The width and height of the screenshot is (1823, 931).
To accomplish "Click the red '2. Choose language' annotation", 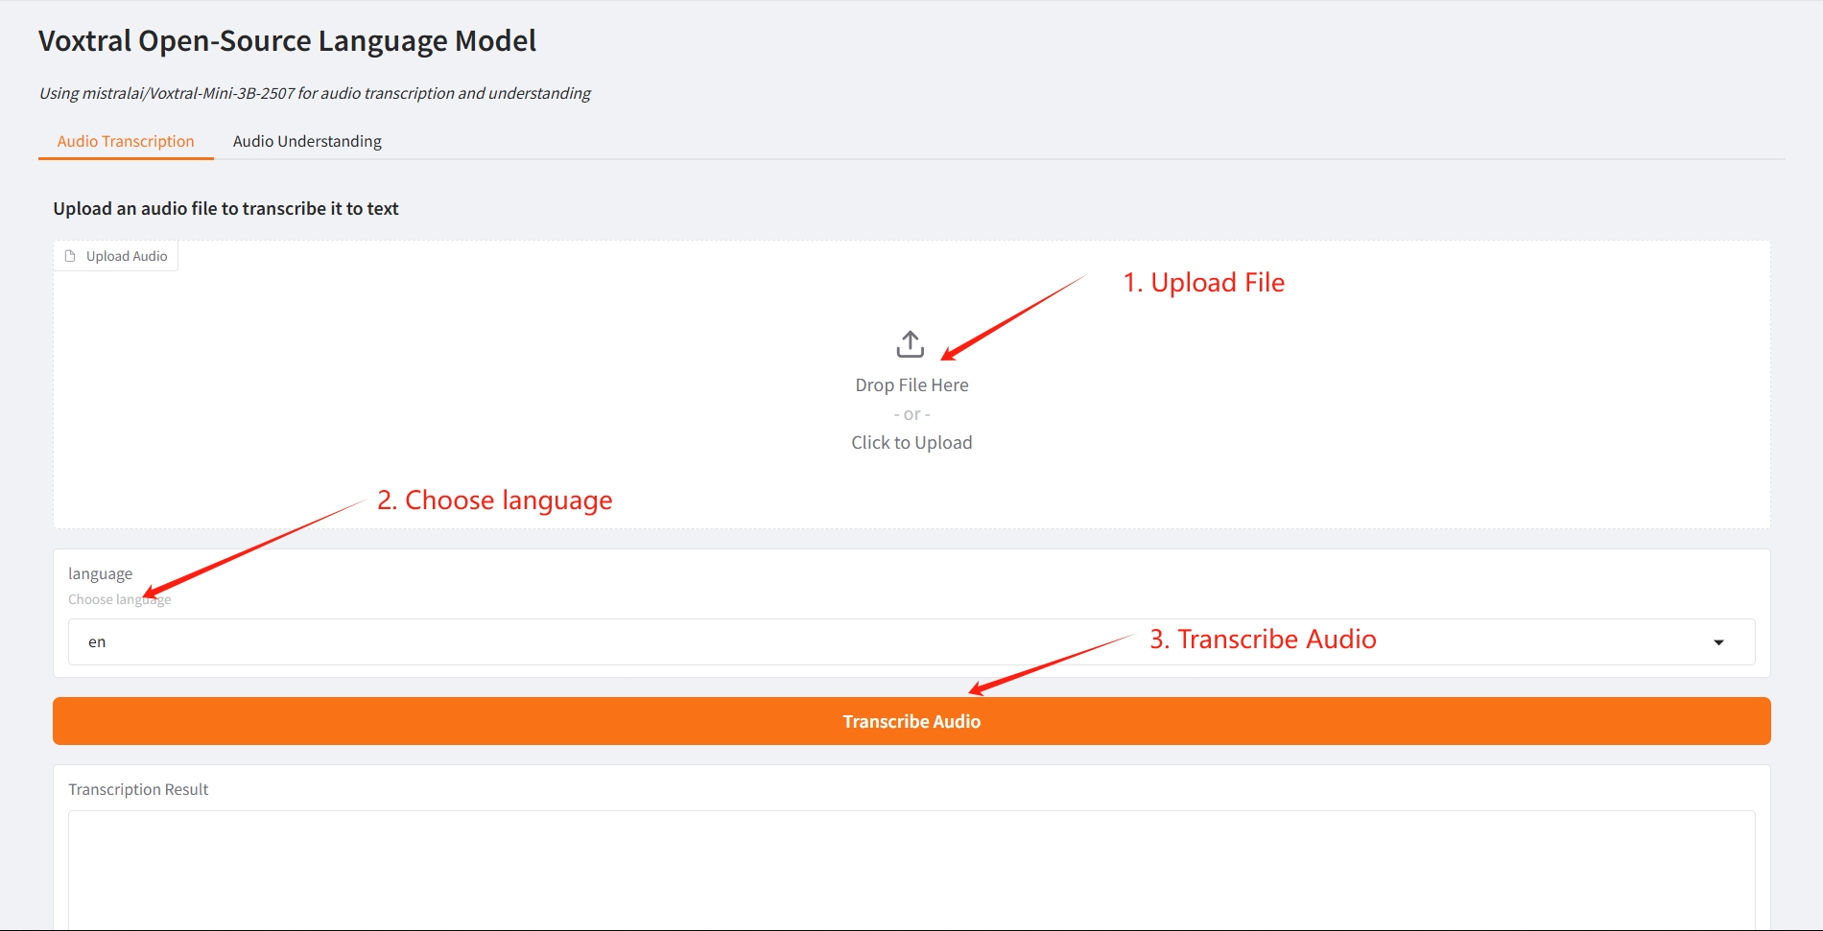I will point(494,500).
